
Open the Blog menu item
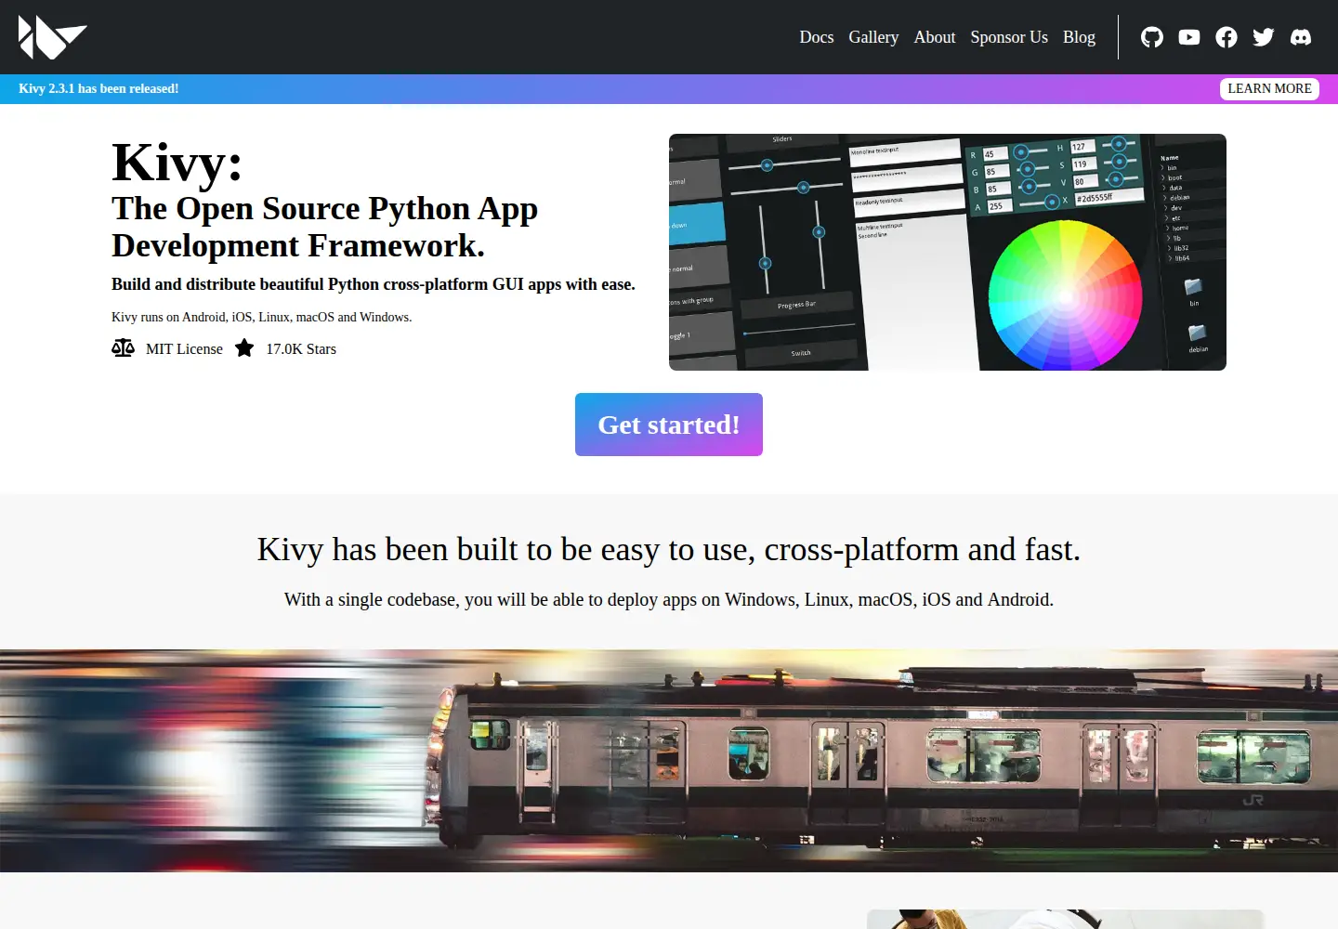1079,37
